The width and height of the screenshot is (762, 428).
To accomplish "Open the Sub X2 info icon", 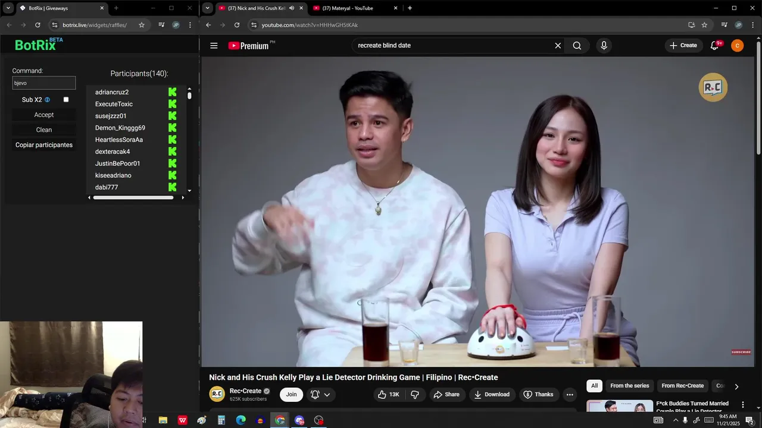I will (47, 100).
